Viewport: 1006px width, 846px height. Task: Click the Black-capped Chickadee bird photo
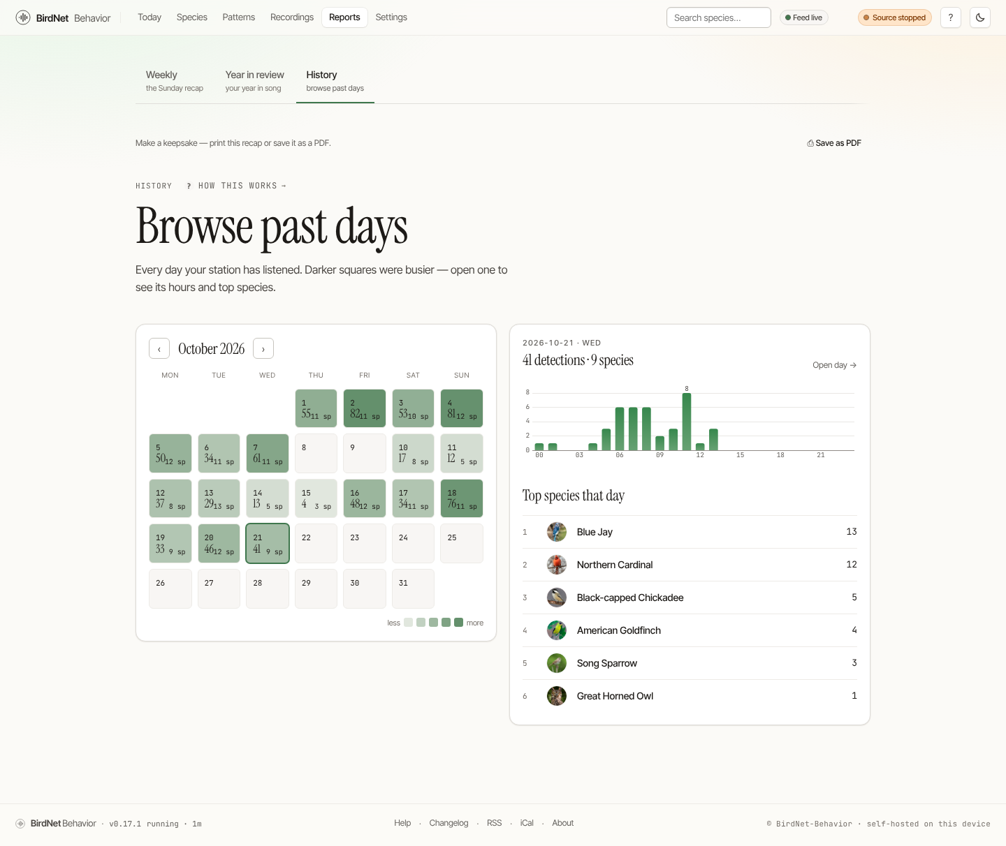557,598
